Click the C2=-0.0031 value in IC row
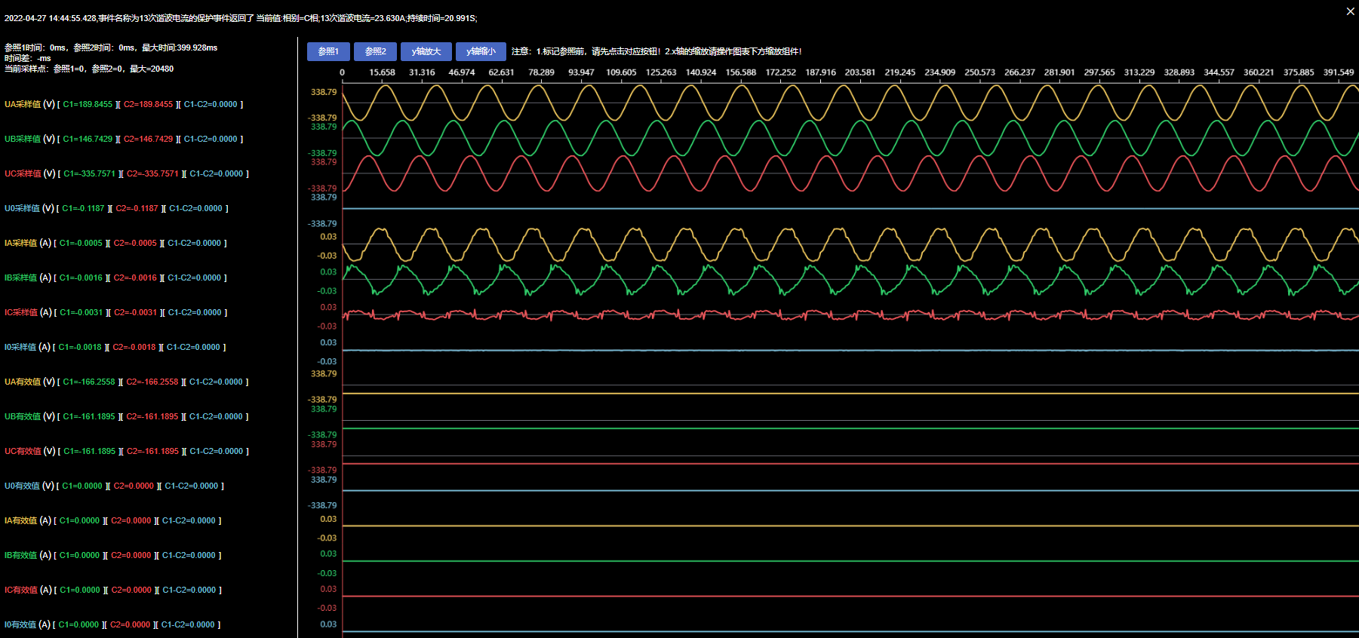The width and height of the screenshot is (1359, 638). tap(136, 312)
